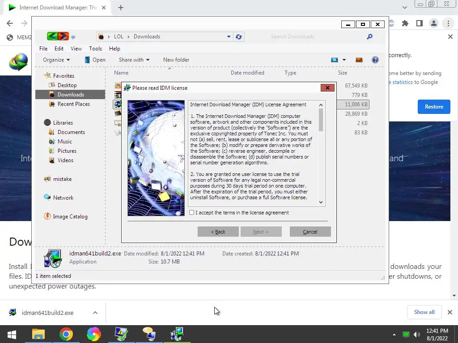
Task: Change view with view icon
Action: [x=335, y=60]
